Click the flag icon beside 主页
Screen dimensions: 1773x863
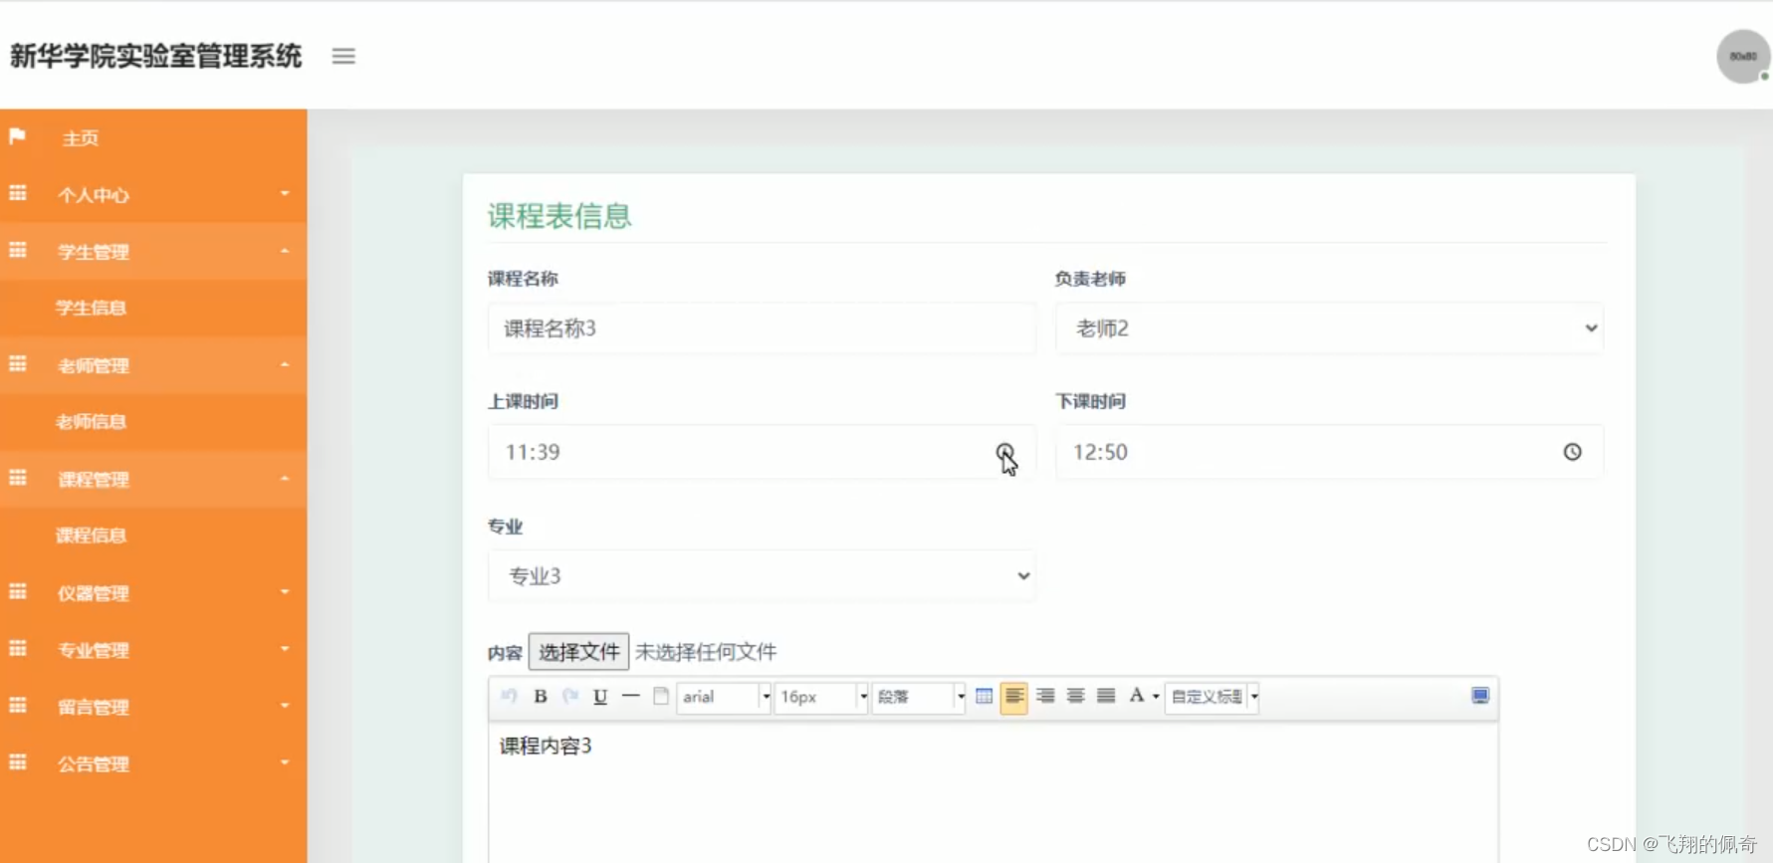[18, 136]
